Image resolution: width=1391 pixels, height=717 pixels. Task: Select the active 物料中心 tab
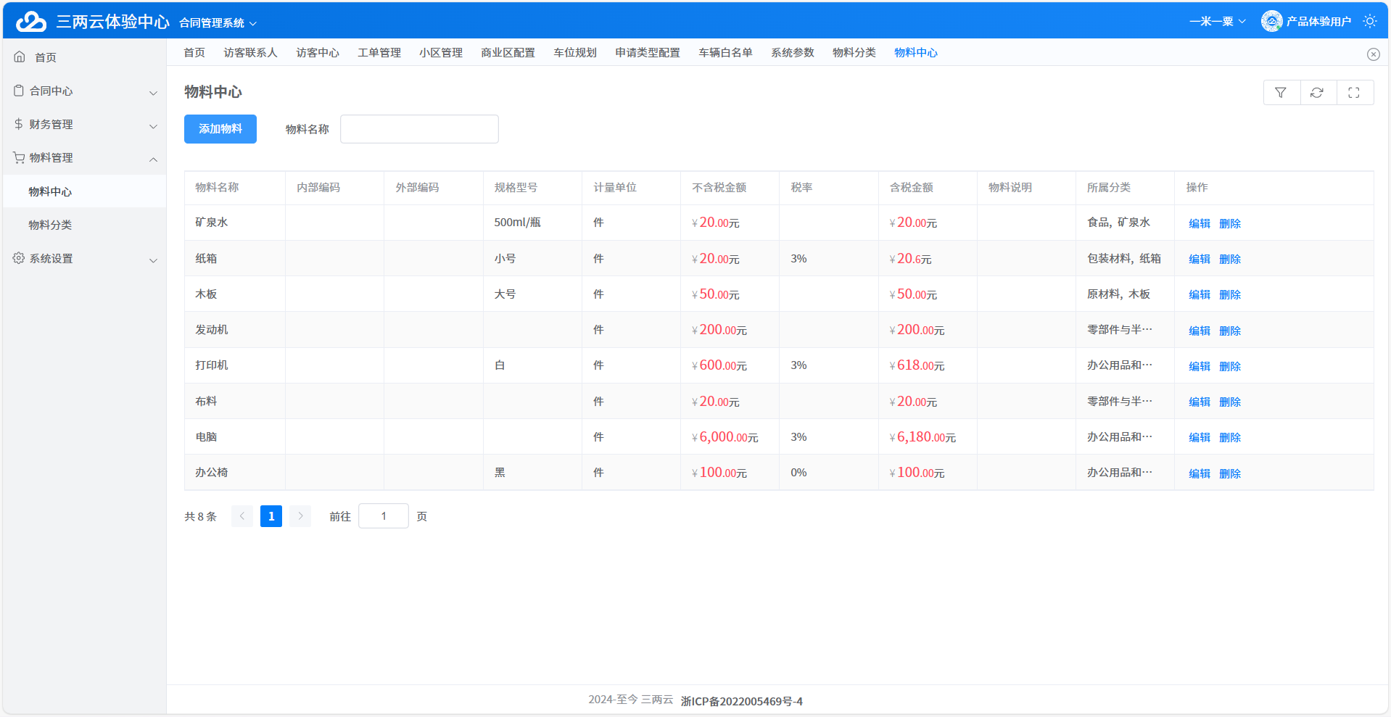pos(916,52)
